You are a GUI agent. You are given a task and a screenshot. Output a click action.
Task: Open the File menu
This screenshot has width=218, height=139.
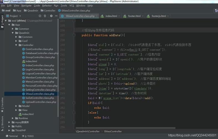(3, 6)
